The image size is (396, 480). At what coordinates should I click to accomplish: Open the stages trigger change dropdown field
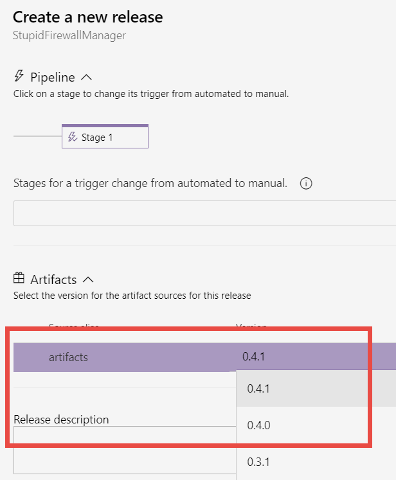click(204, 213)
